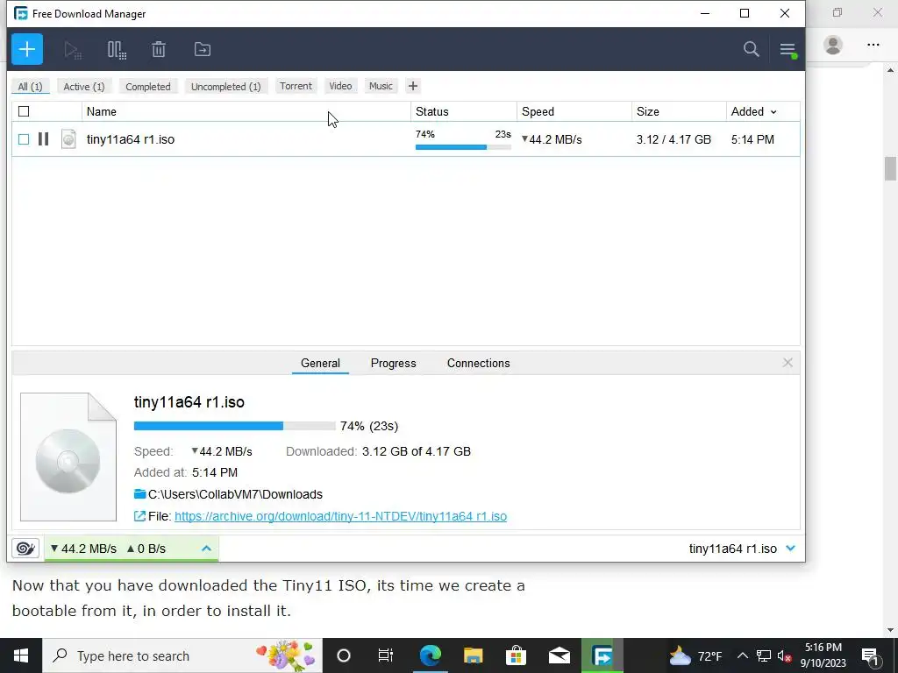
Task: Open Microsoft Store from taskbar
Action: 516,655
